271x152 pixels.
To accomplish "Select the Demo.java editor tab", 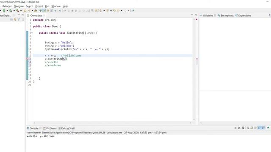I will click(36, 16).
